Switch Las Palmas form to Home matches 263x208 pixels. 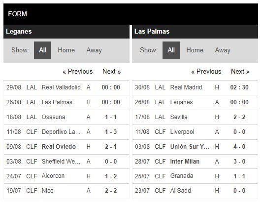195,50
